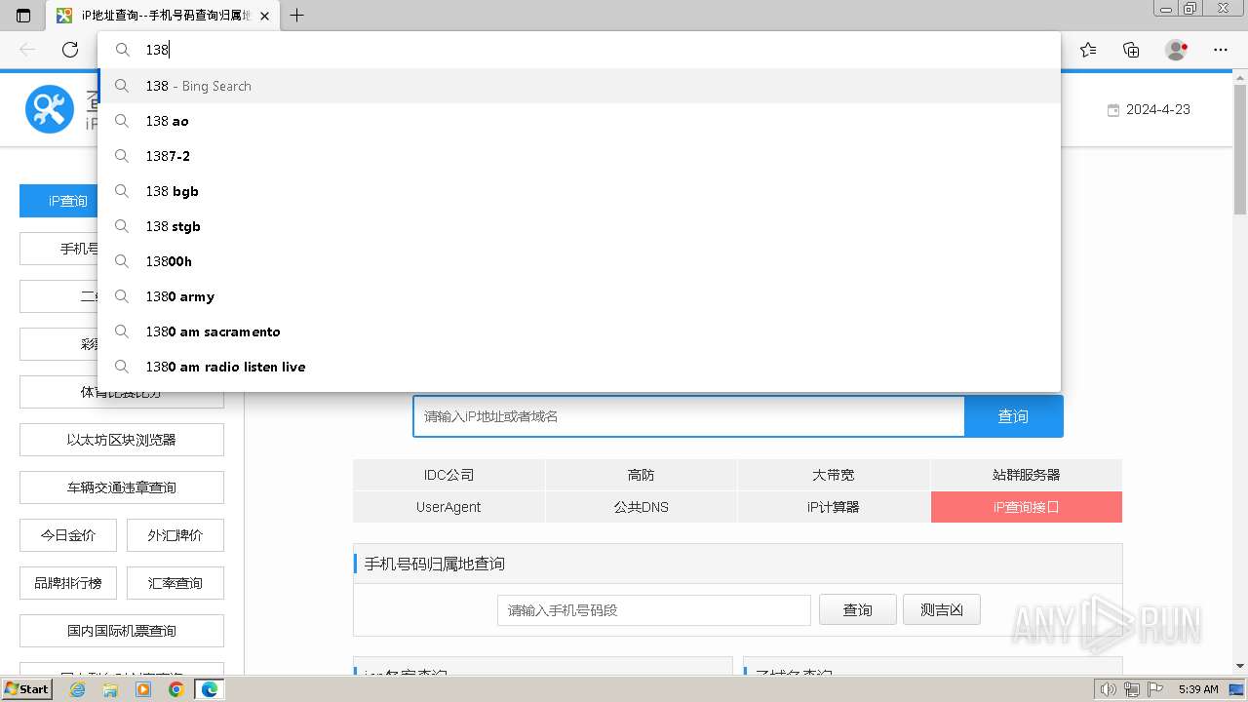Open the Windows Start menu
Image resolution: width=1248 pixels, height=702 pixels.
click(27, 689)
